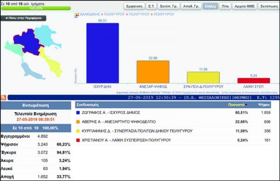Click the Πίσω στην Περιφέρεια button
Viewport: 280px width, 181px height.
pos(23,18)
